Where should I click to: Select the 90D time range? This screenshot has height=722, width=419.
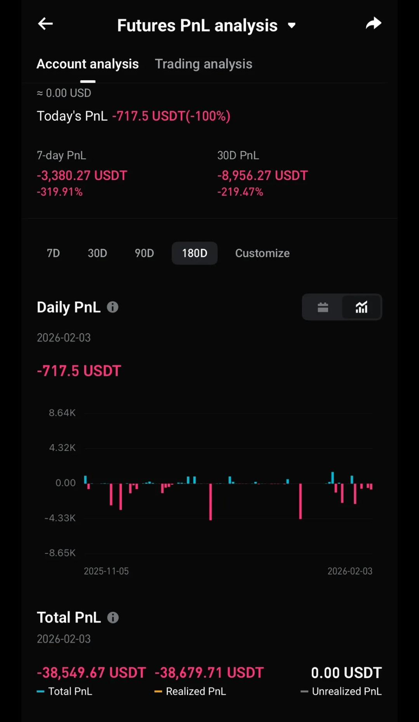(144, 253)
